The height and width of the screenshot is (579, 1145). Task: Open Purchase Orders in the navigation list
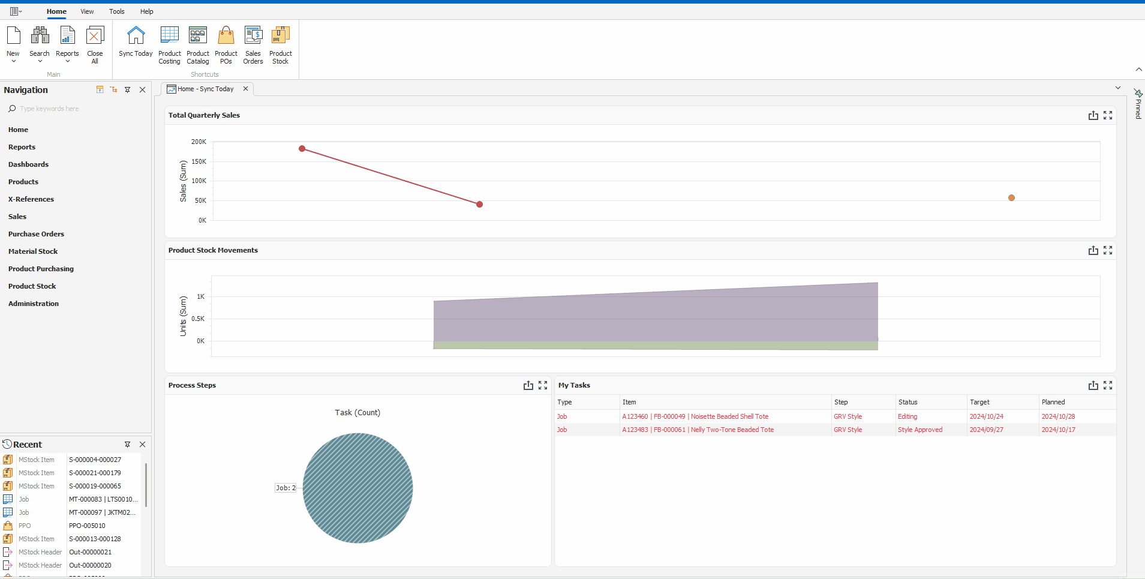tap(36, 234)
